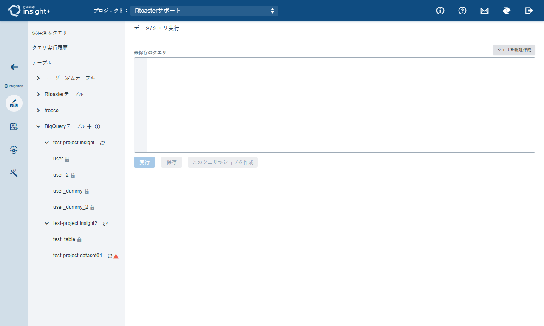The height and width of the screenshot is (326, 544).
Task: Open the プロジェクト dropdown Rtoasterサポート
Action: (204, 11)
